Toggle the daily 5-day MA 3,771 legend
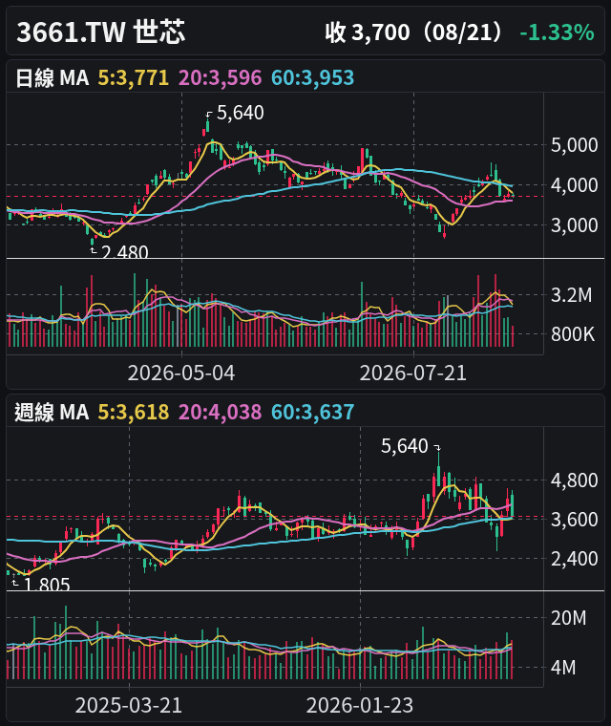 pos(134,77)
